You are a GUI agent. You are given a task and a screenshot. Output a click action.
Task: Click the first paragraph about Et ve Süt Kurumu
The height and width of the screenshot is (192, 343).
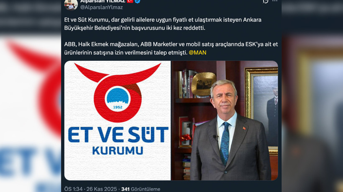[163, 24]
